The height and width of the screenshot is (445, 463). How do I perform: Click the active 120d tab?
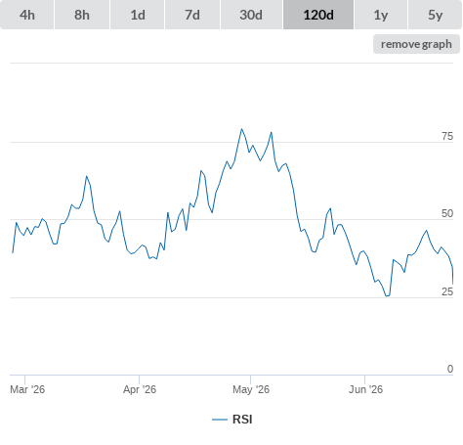coord(318,15)
